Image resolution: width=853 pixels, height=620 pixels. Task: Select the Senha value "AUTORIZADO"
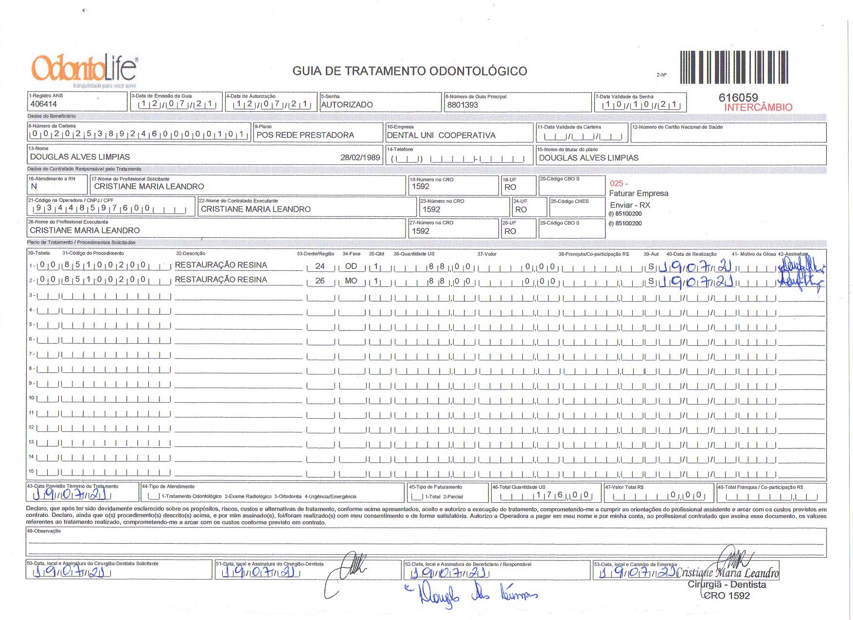point(347,105)
